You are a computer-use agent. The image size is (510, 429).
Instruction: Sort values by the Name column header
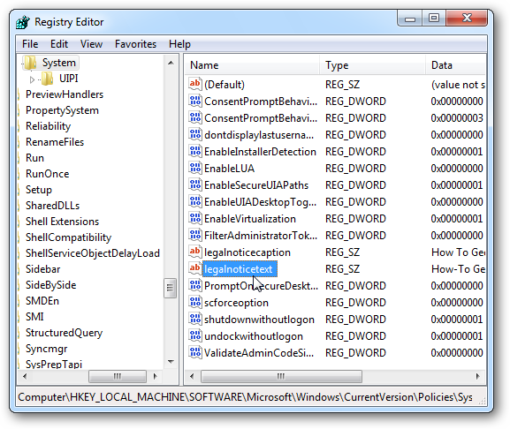(x=252, y=65)
